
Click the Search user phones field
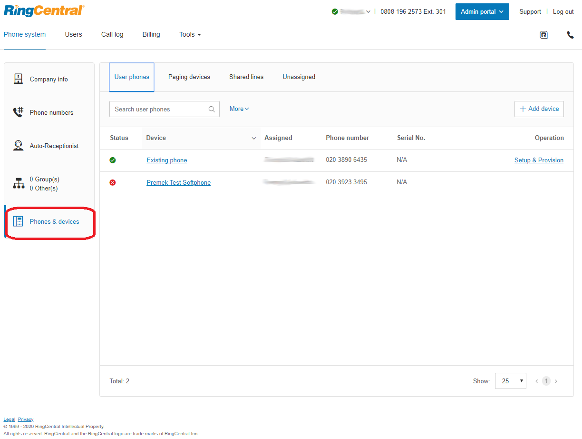point(159,109)
